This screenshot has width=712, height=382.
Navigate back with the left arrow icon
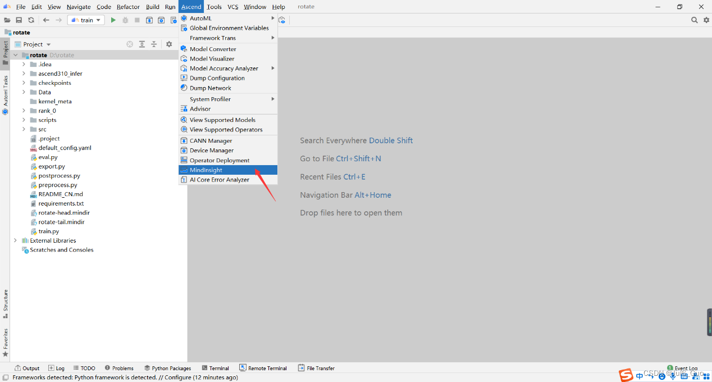coord(46,20)
